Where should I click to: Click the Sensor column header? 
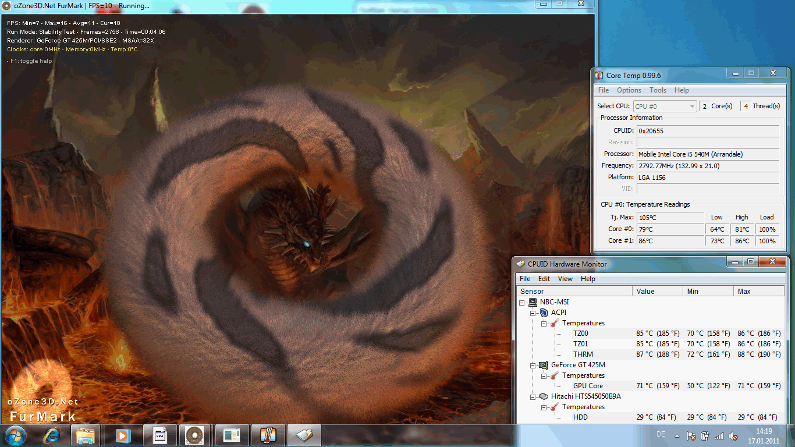pos(574,292)
